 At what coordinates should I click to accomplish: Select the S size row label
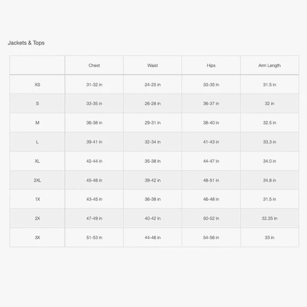[x=37, y=104]
